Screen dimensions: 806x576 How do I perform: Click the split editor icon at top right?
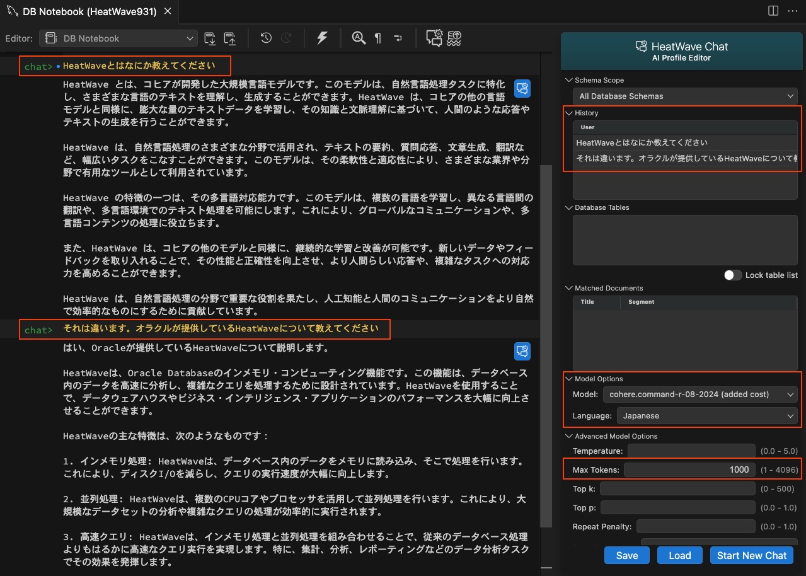pos(773,10)
